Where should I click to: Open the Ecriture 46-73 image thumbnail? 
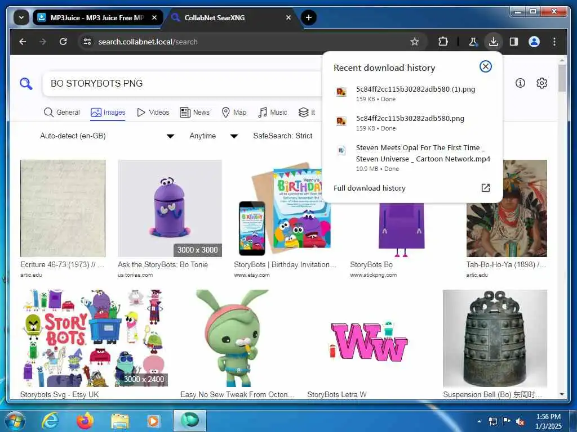tap(63, 208)
